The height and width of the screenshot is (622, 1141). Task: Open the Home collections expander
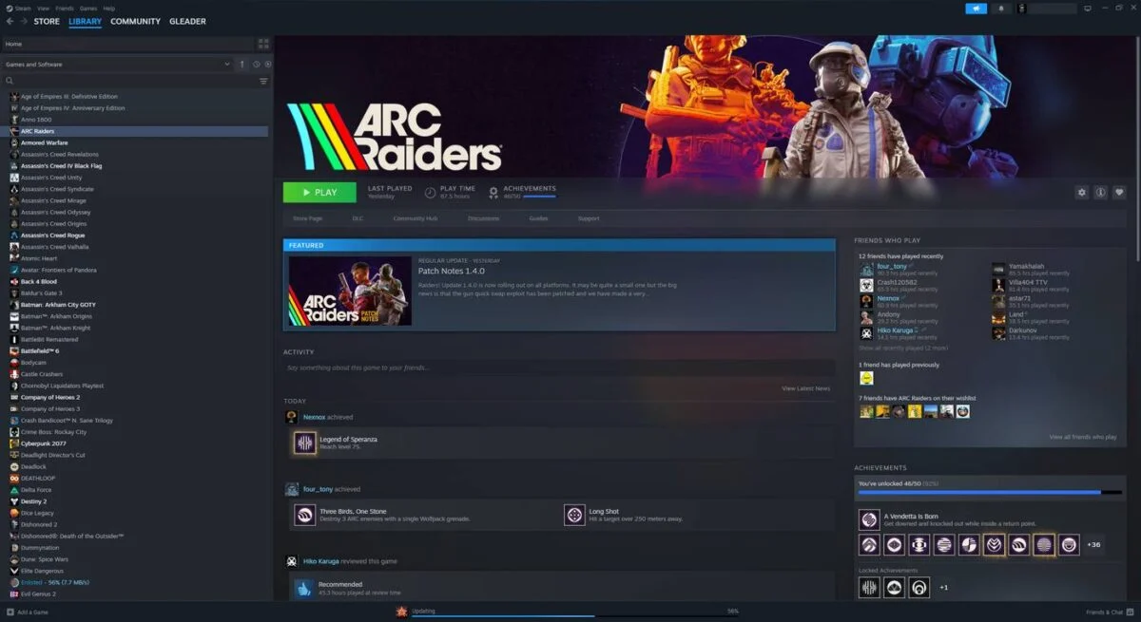(x=11, y=44)
